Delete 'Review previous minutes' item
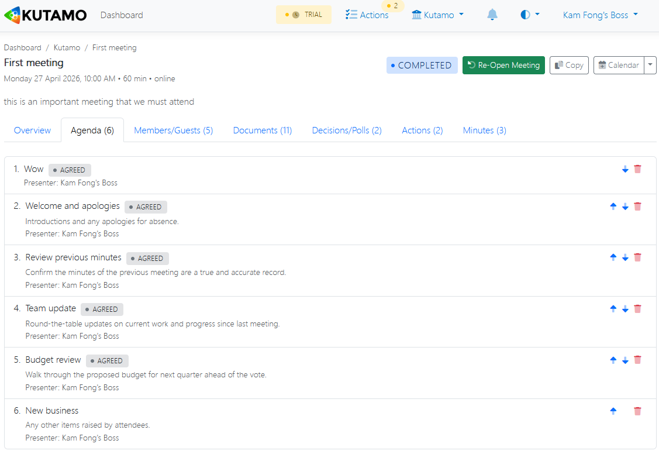 pyautogui.click(x=637, y=257)
